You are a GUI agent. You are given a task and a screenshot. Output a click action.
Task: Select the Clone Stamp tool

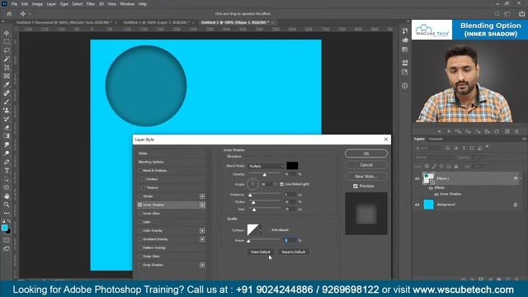click(7, 111)
